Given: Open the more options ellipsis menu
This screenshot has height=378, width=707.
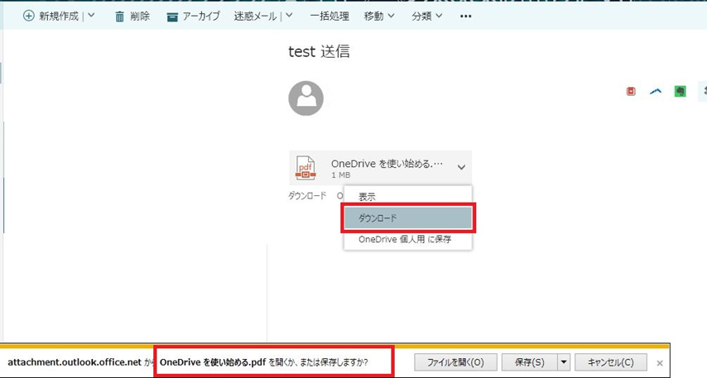Looking at the screenshot, I should point(466,17).
